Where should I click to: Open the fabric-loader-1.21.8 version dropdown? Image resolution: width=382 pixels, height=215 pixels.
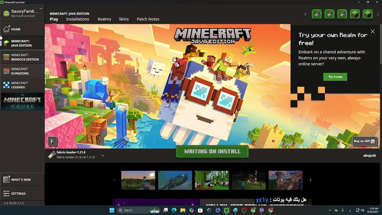coord(103,155)
